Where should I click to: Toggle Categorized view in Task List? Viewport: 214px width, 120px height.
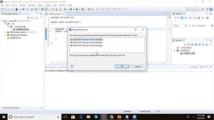pyautogui.click(x=182, y=18)
